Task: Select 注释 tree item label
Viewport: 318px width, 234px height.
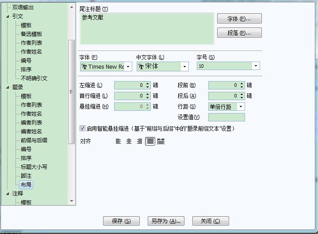Action: [18, 194]
